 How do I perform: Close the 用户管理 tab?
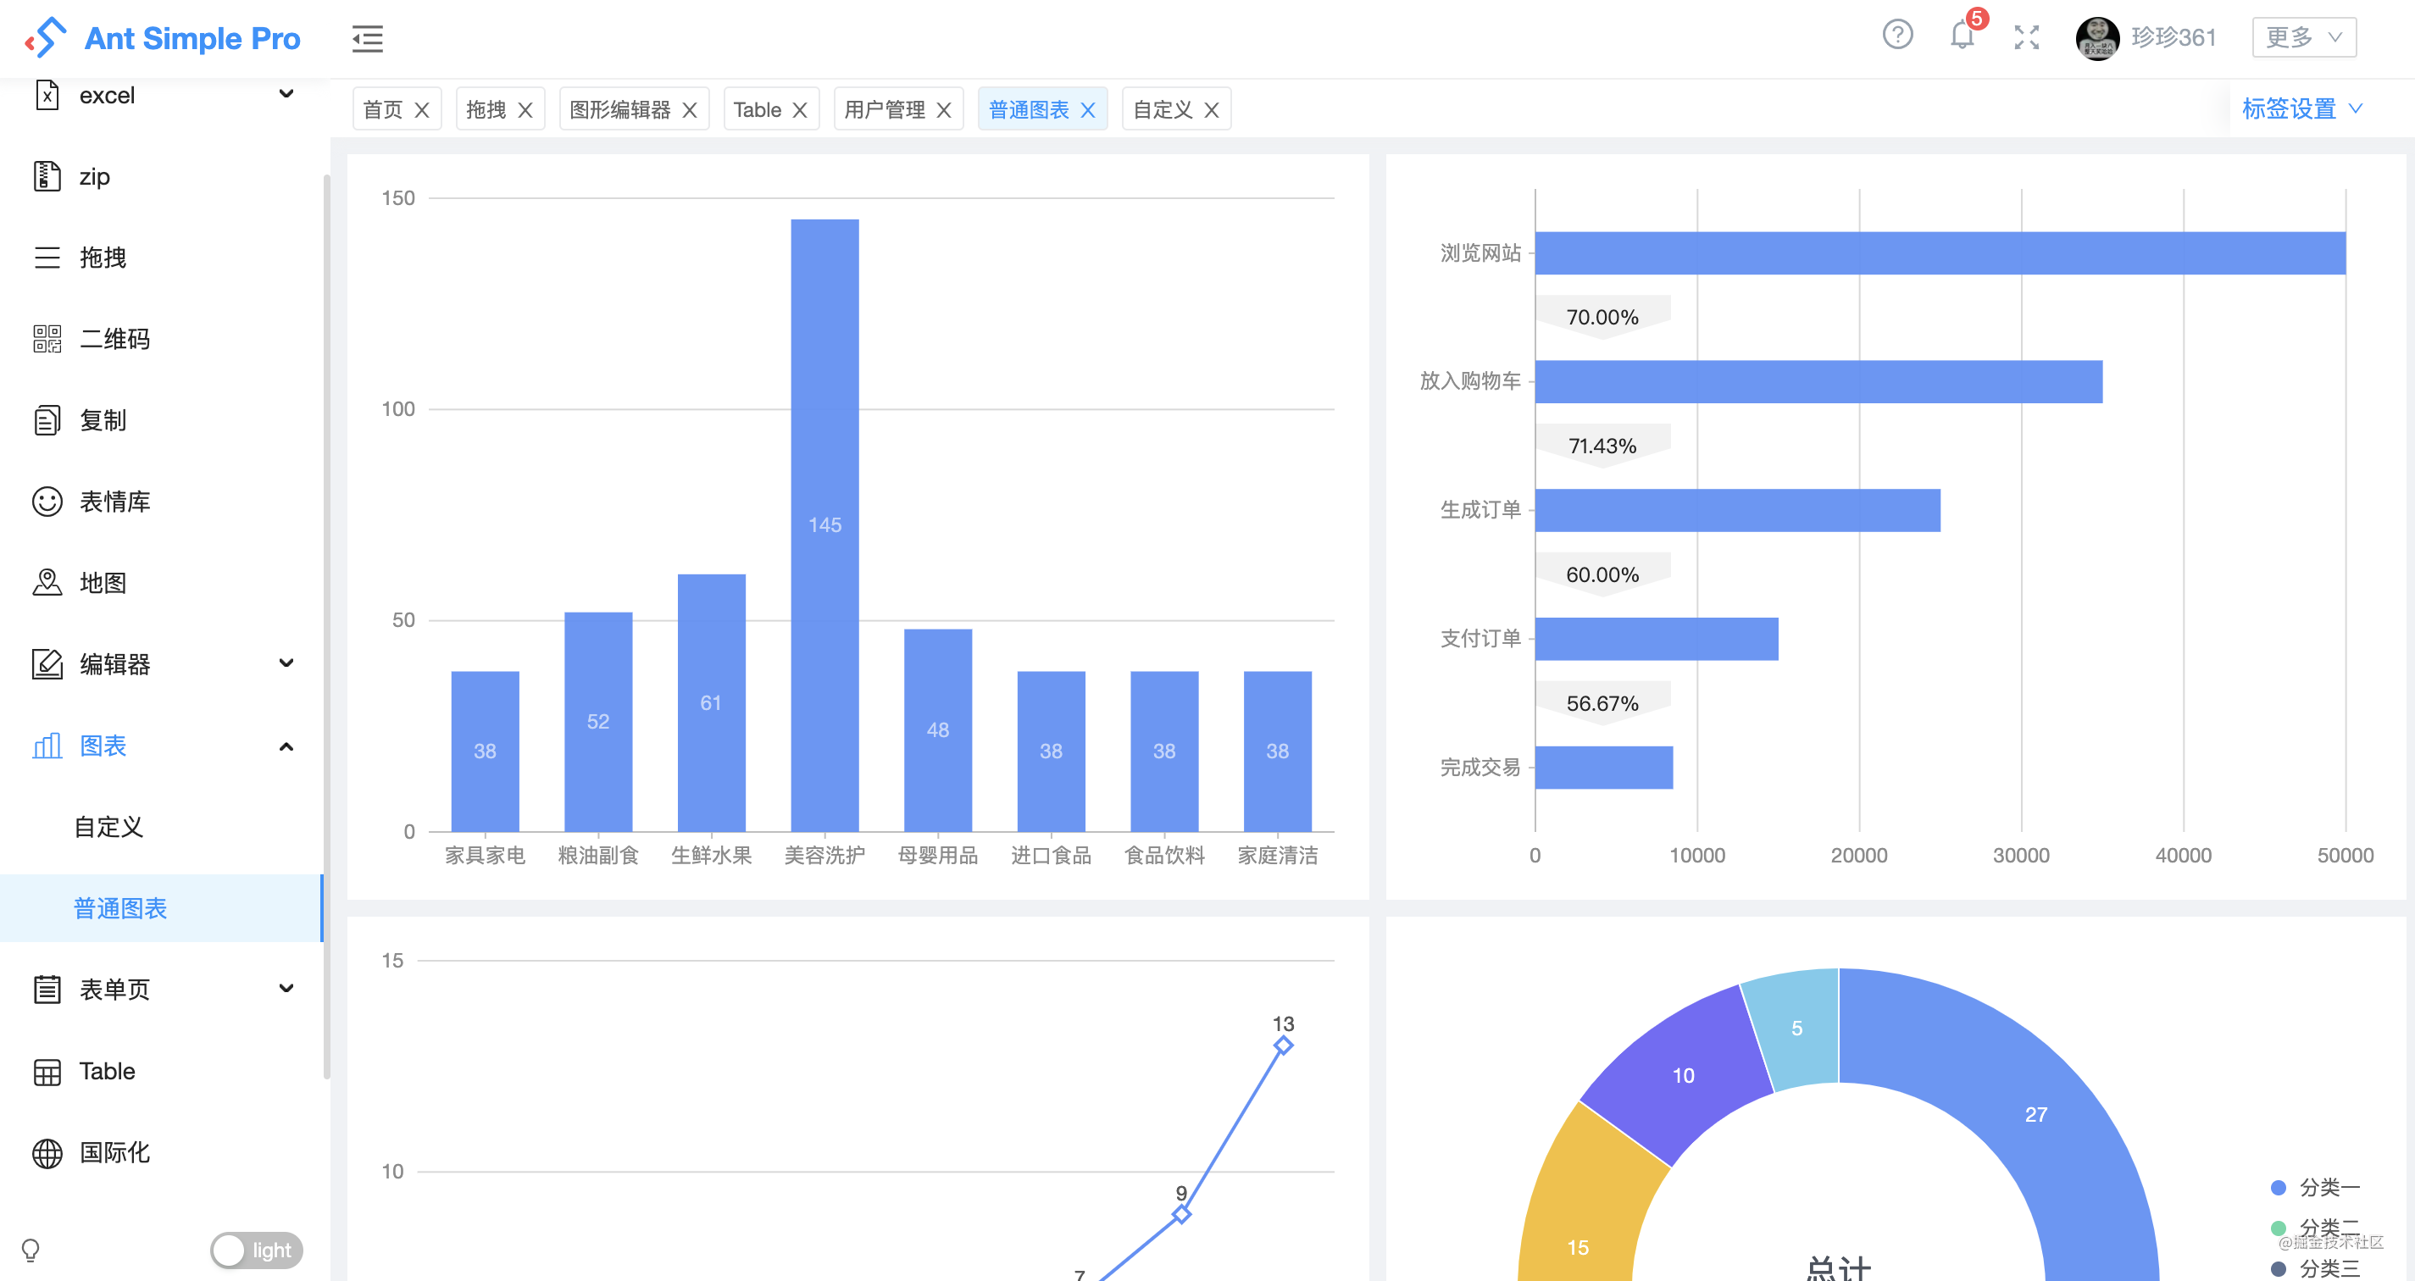click(x=945, y=108)
